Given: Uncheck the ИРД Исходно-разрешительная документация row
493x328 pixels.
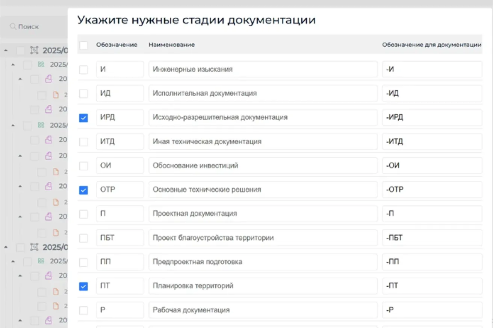Looking at the screenshot, I should tap(83, 118).
